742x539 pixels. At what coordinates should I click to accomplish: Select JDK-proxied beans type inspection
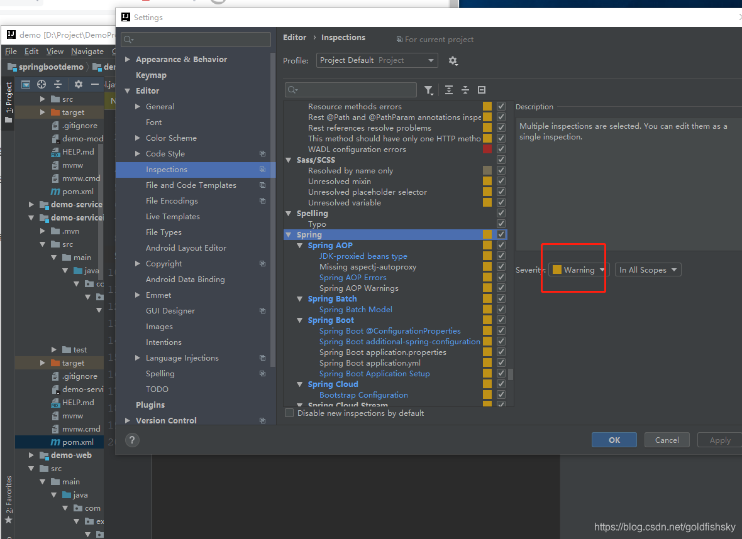coord(363,256)
